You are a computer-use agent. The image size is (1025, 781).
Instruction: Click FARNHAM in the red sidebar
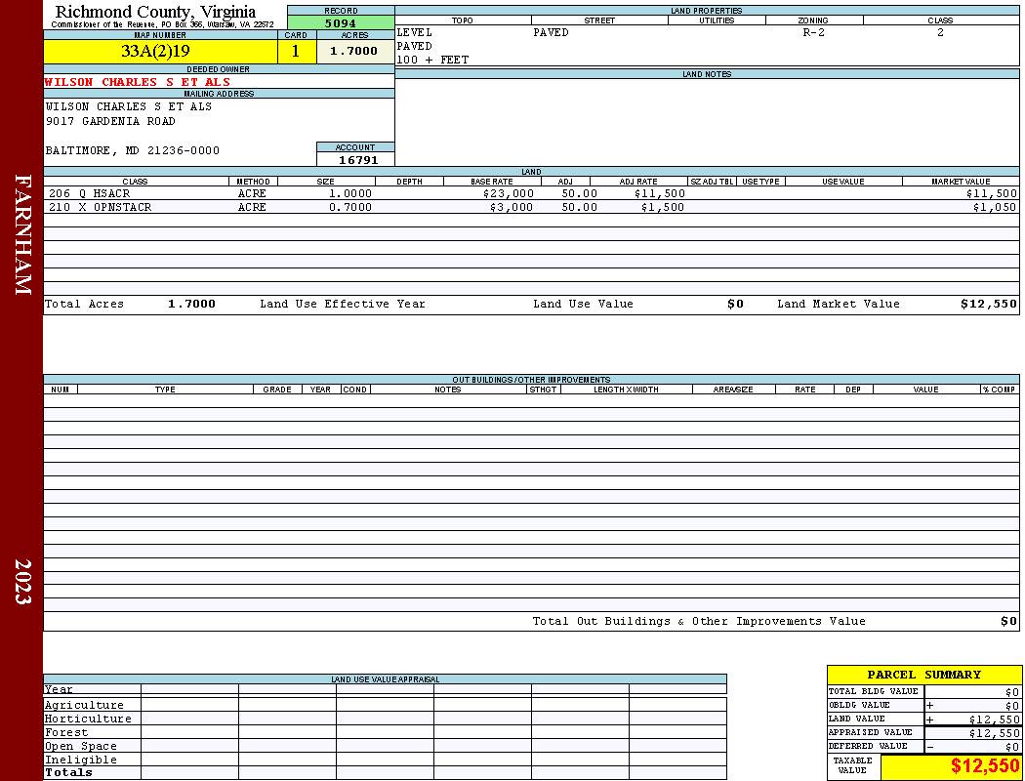coord(22,234)
